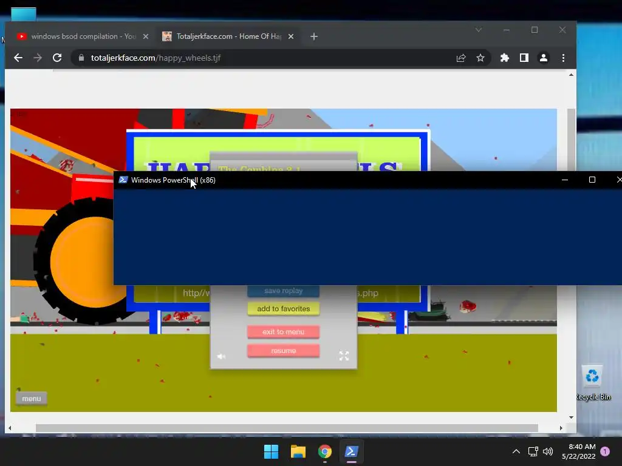Mute game sound speaker icon
The height and width of the screenshot is (466, 622).
click(221, 356)
